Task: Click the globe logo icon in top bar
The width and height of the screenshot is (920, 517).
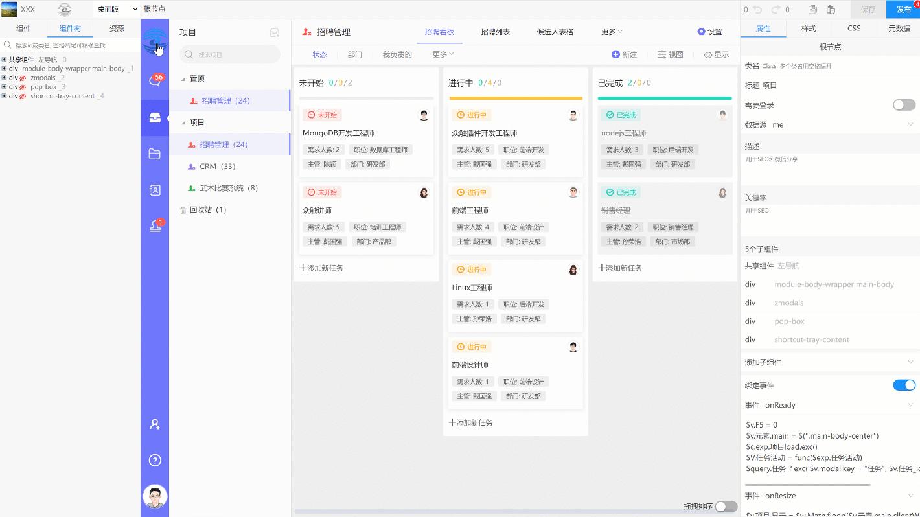Action: pyautogui.click(x=64, y=9)
